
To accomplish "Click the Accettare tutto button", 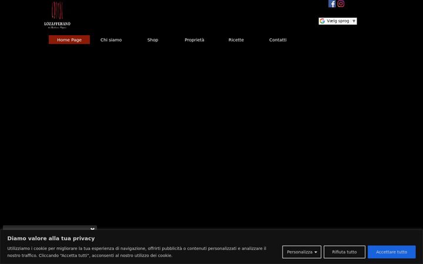I will [x=391, y=252].
